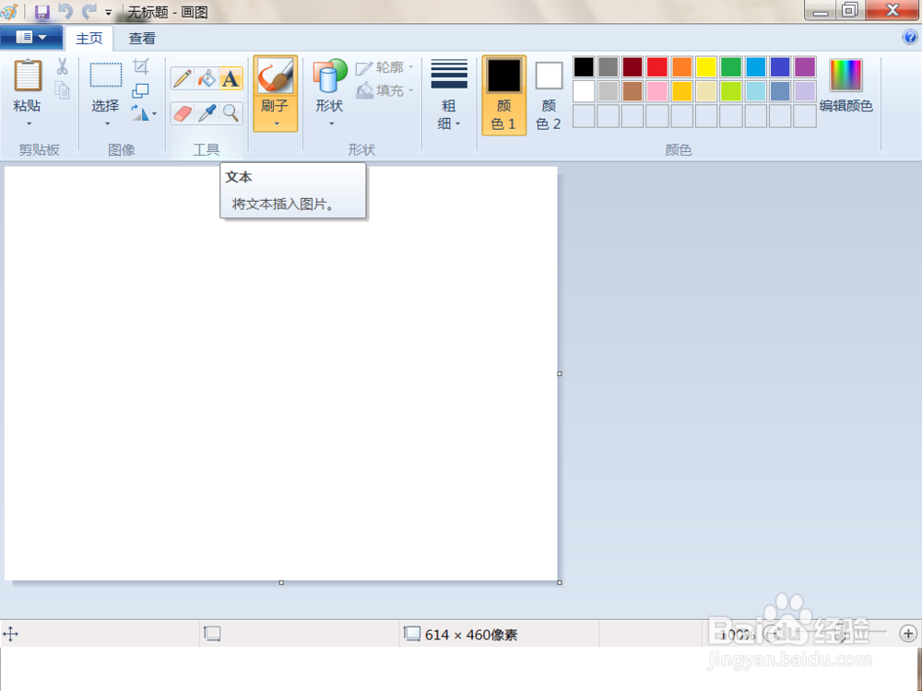
Task: Select the Text tool with letter A
Action: (x=230, y=78)
